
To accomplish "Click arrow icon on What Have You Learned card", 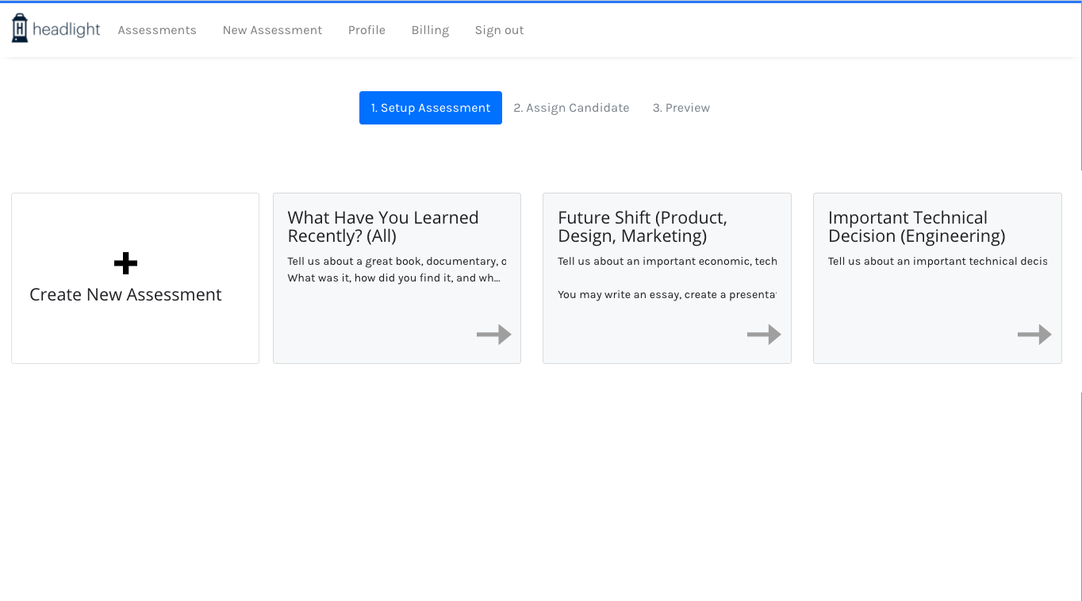I will (493, 335).
